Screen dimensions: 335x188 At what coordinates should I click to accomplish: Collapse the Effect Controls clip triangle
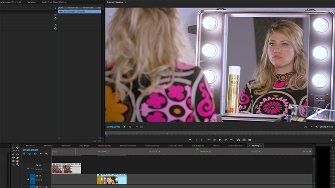(56, 12)
